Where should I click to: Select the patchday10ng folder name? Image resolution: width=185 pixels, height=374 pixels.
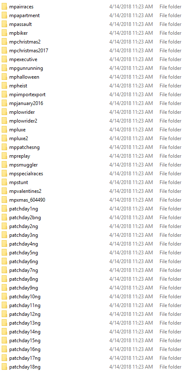[x=25, y=297]
